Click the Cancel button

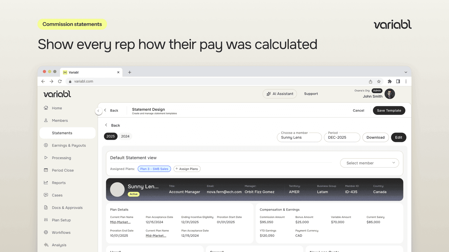tap(358, 111)
